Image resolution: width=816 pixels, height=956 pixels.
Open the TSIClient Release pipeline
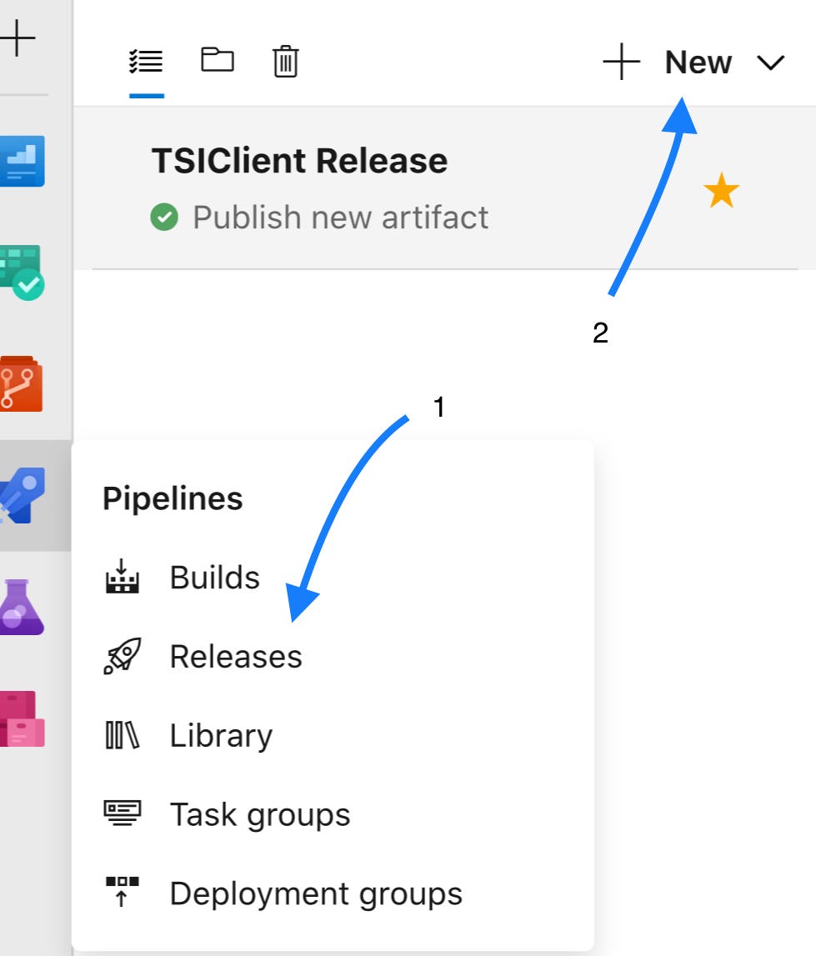tap(299, 160)
